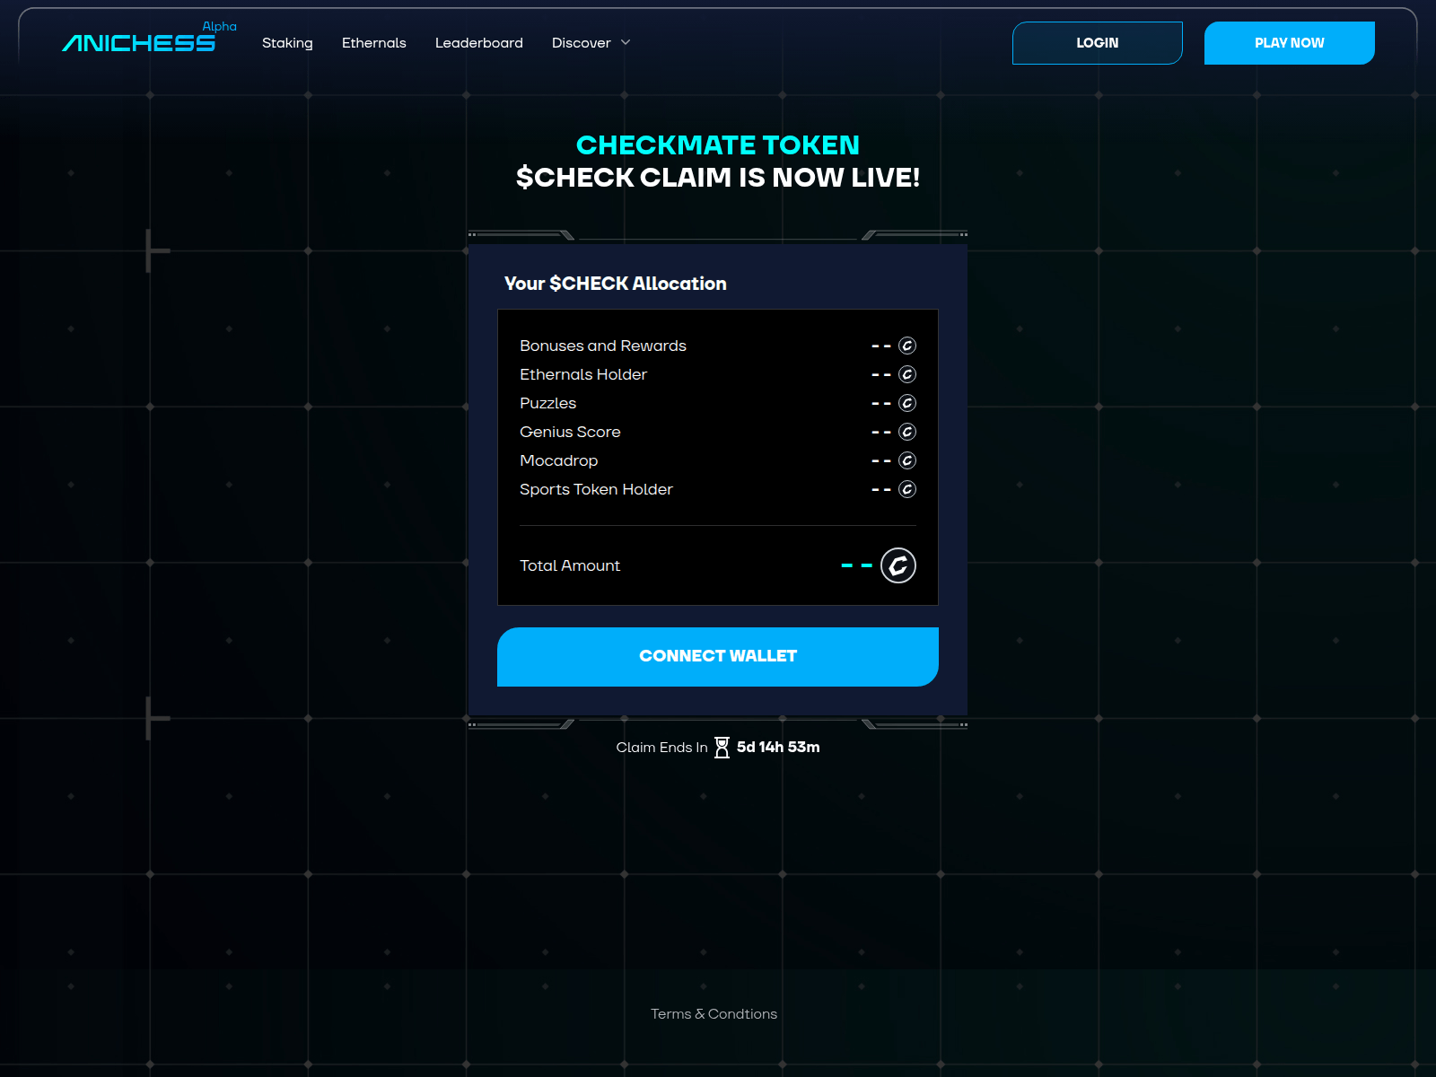Viewport: 1436px width, 1077px height.
Task: Click the $CHECK coin icon for Puzzles
Action: (907, 403)
